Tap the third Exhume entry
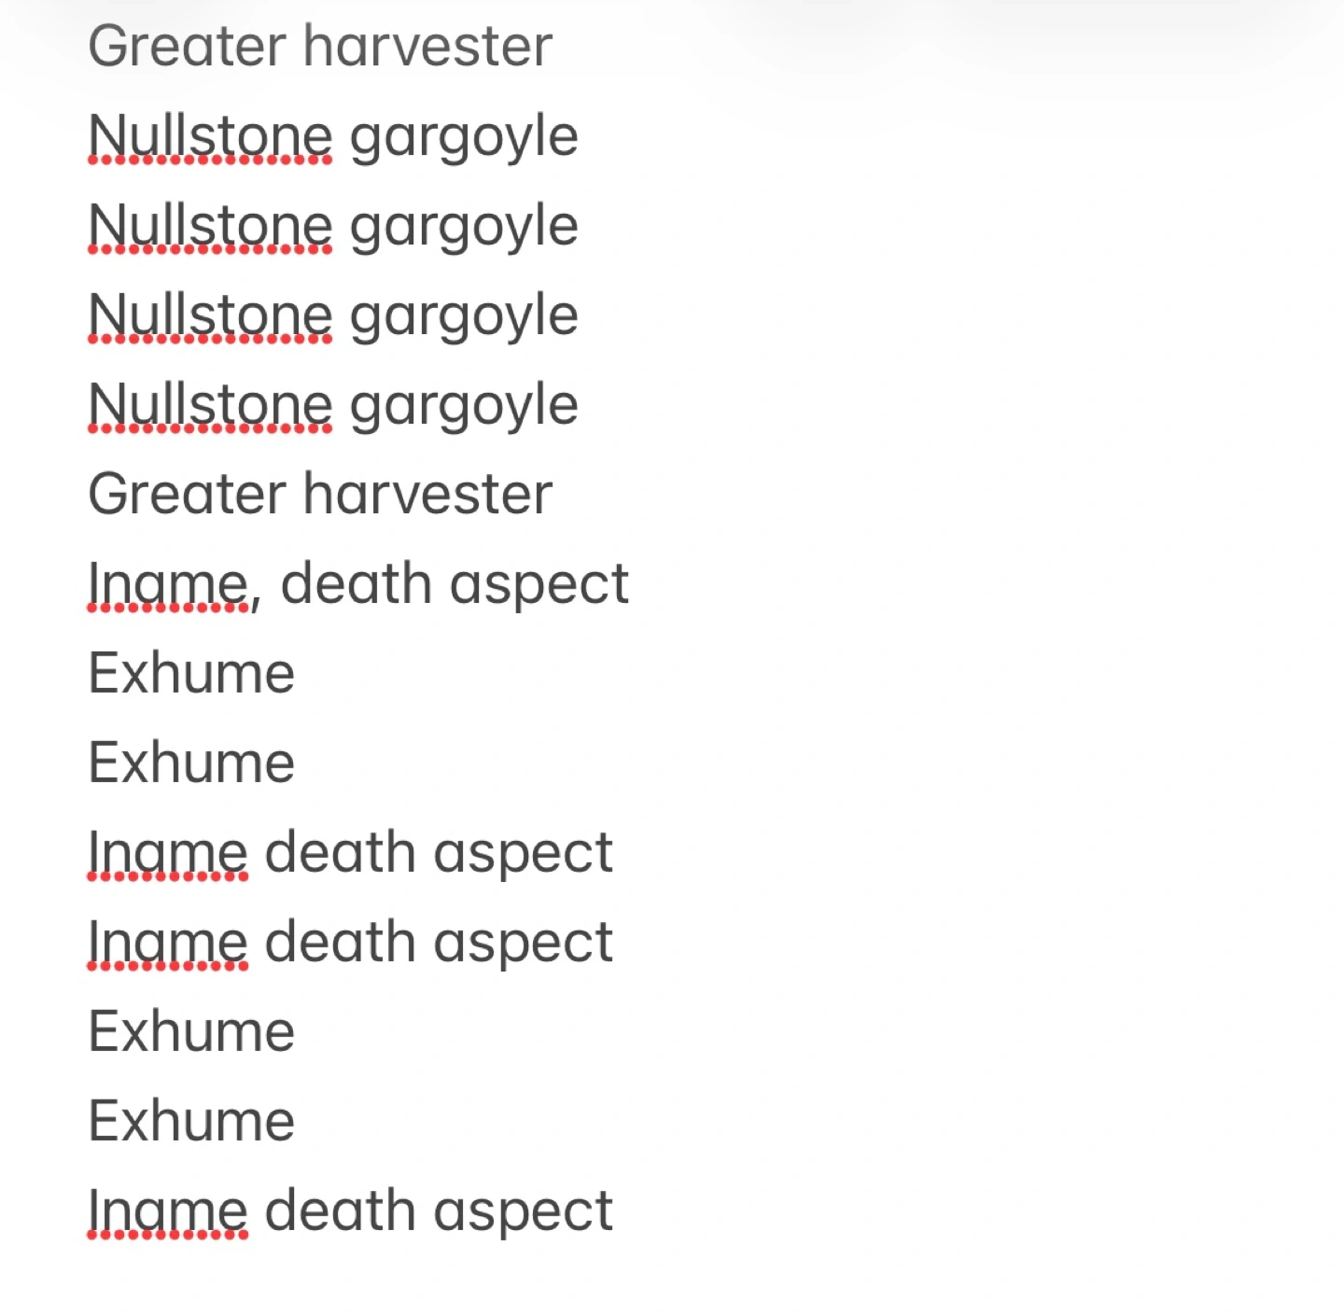 (x=191, y=1031)
